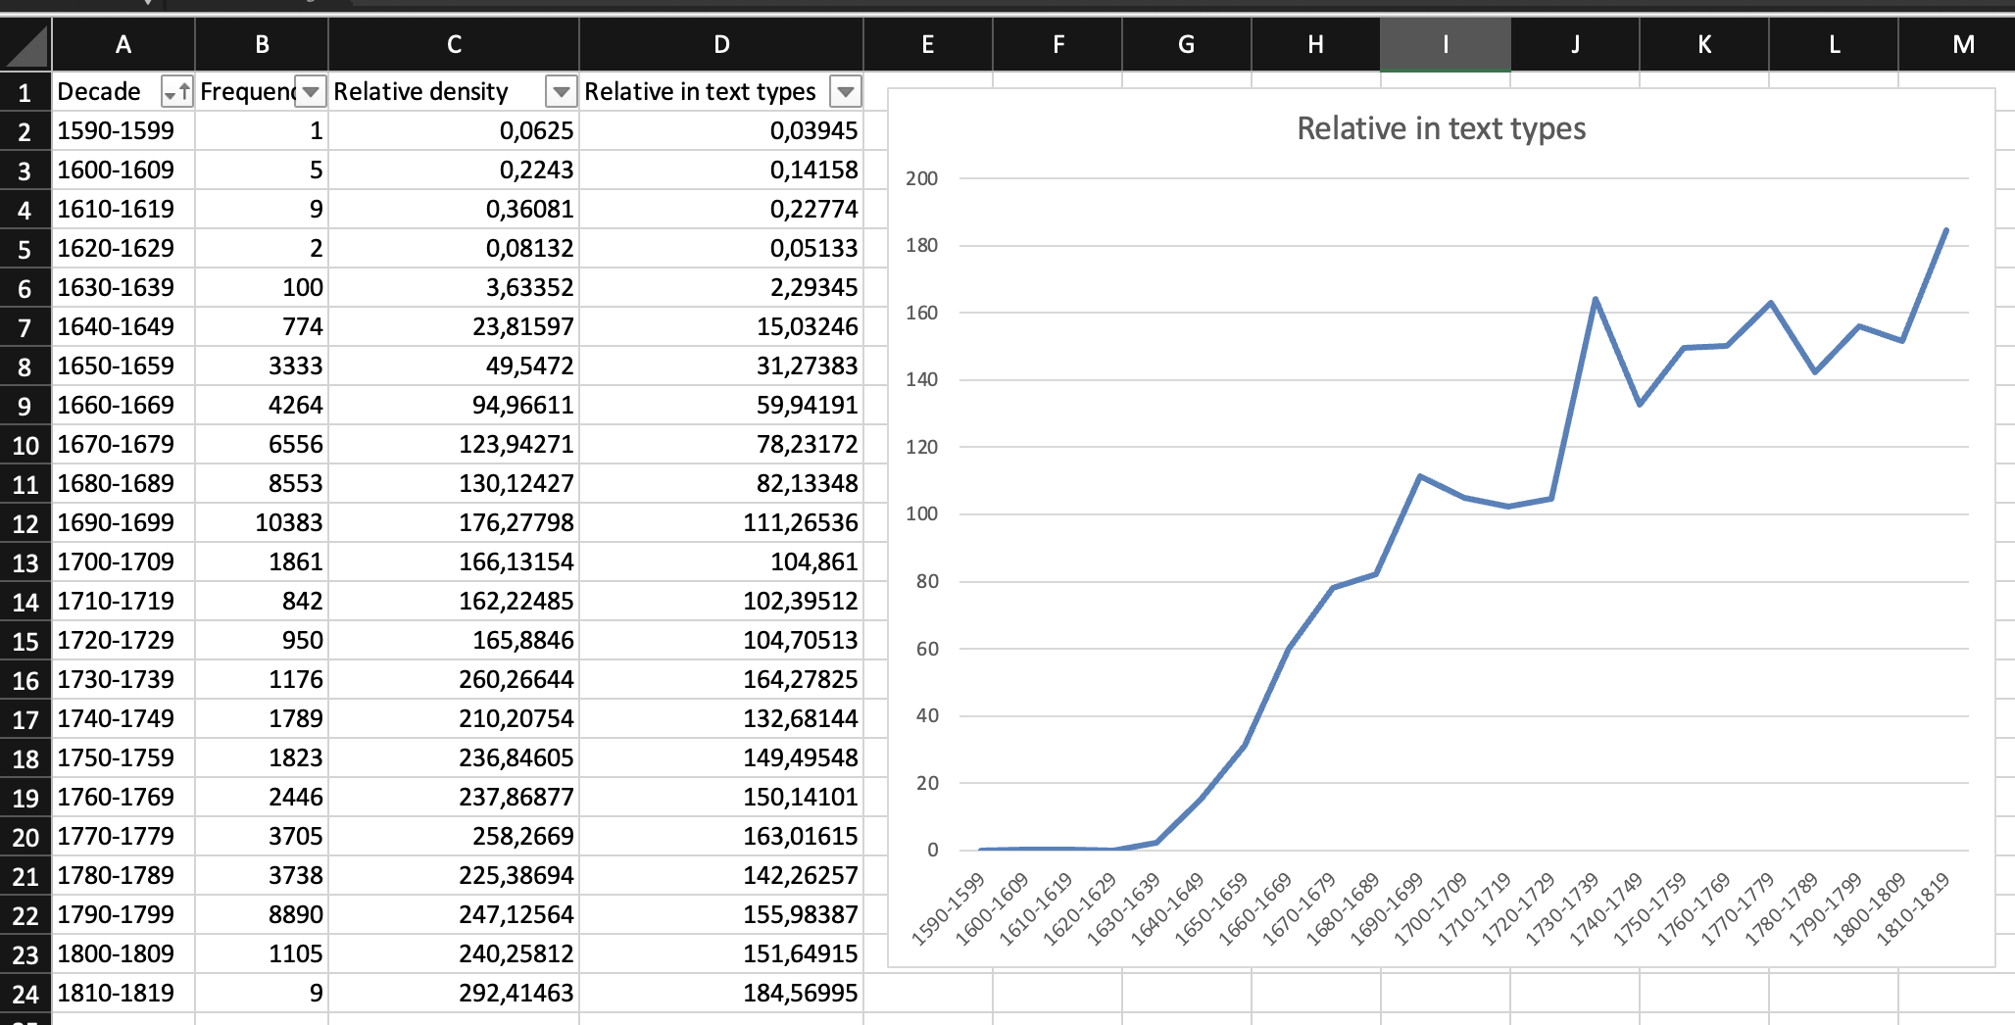Select column B header
Image resolution: width=2015 pixels, height=1025 pixels.
(262, 45)
